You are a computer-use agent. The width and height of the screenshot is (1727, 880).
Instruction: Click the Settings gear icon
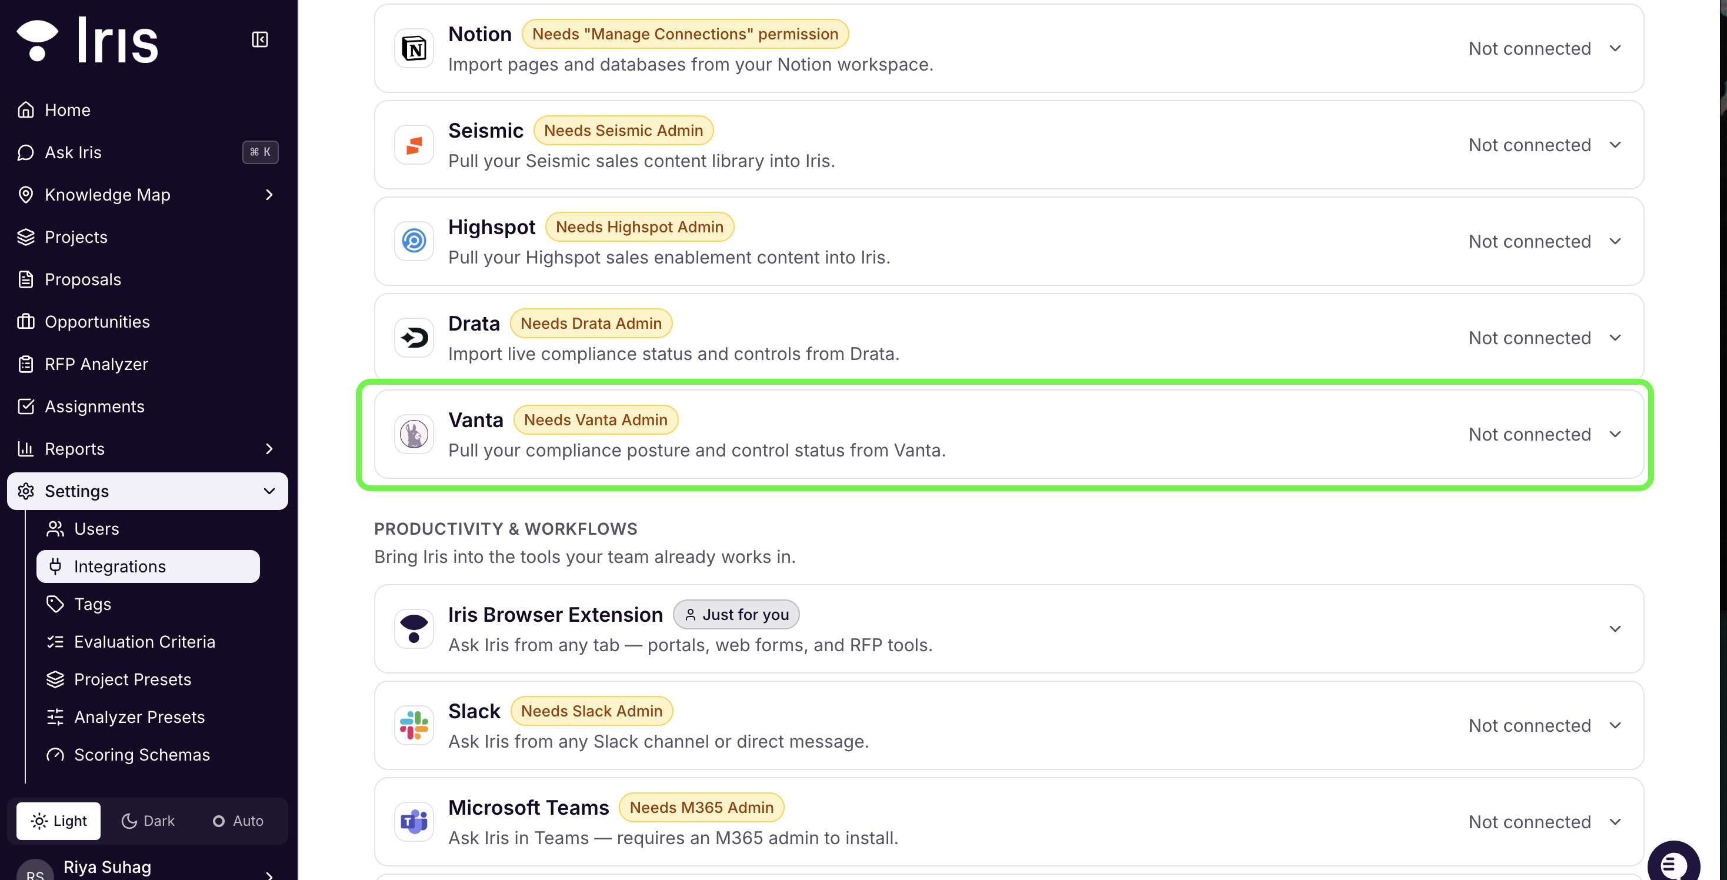[x=25, y=491]
